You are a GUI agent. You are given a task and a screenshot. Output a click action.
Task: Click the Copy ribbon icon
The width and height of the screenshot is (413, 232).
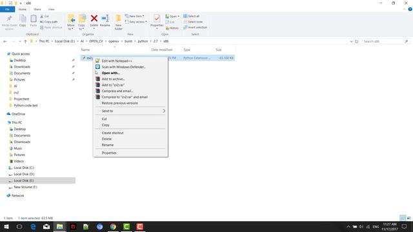point(23,19)
